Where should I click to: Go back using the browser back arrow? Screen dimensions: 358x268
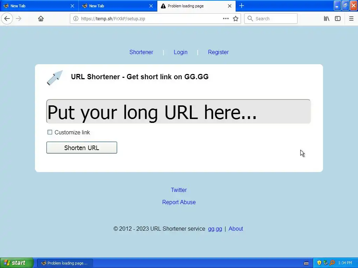(7, 18)
